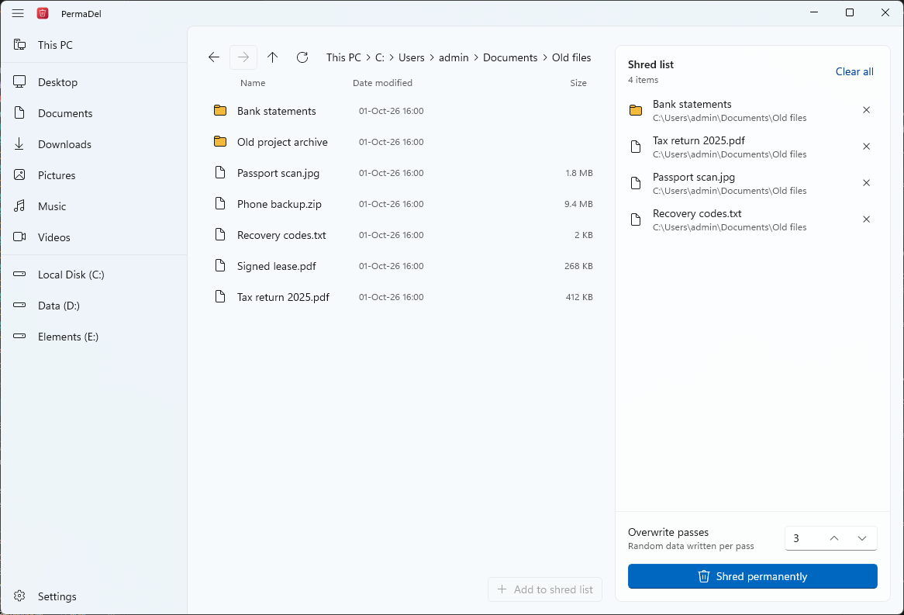The height and width of the screenshot is (615, 904).
Task: Click file icon of Phone backup.zip
Action: click(219, 203)
